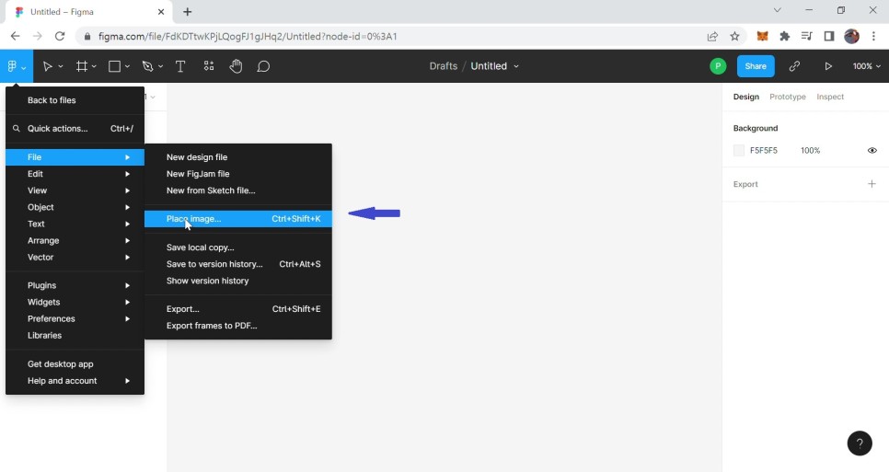
Task: Select the Rectangle shape tool
Action: click(x=114, y=66)
